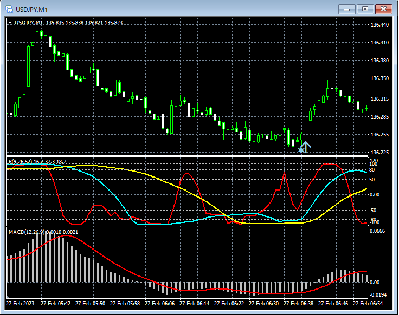The height and width of the screenshot is (315, 399).
Task: Click the 136.440 price axis label
Action: pos(379,25)
